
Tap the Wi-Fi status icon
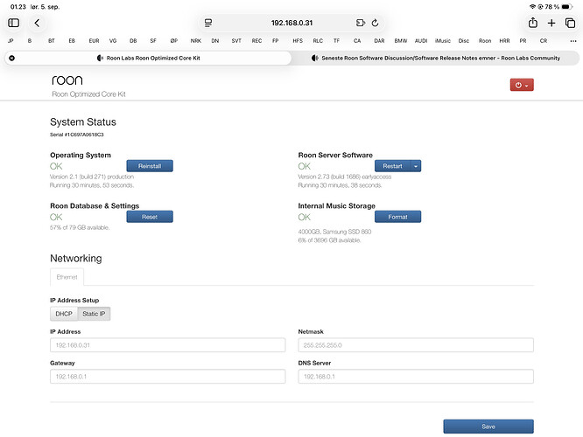coord(532,7)
